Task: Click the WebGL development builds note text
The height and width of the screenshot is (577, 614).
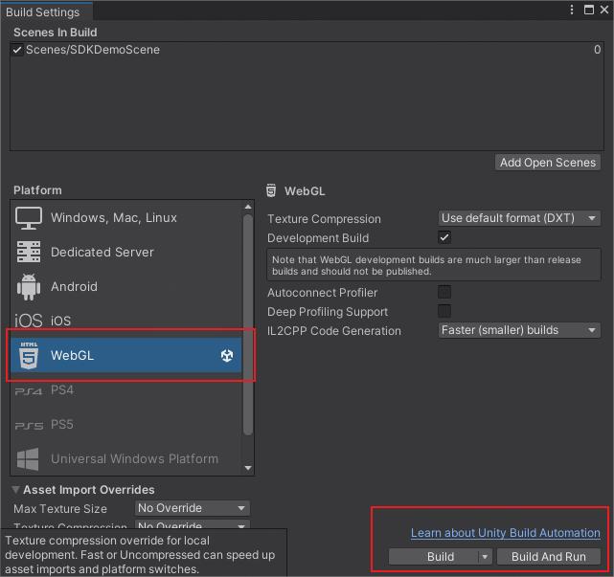Action: point(426,265)
